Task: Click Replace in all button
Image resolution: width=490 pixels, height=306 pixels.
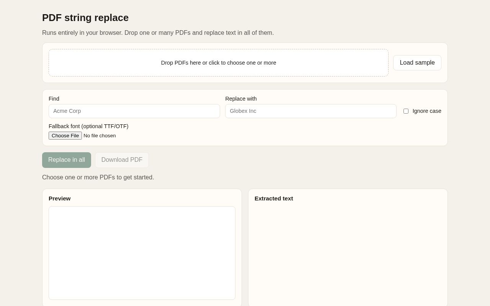Action: (x=67, y=160)
